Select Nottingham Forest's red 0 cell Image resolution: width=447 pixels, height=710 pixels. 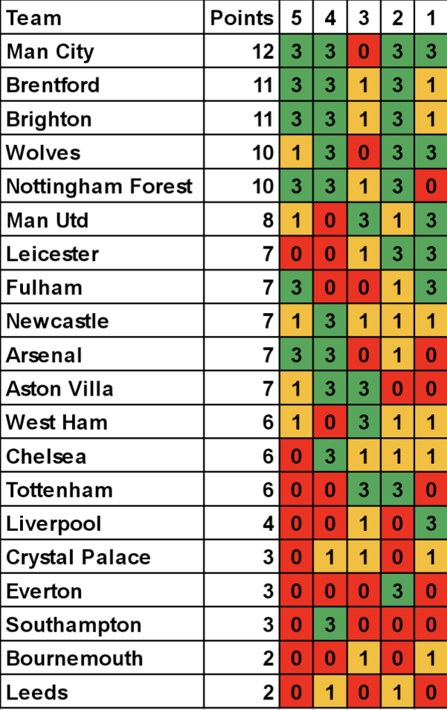(x=431, y=186)
